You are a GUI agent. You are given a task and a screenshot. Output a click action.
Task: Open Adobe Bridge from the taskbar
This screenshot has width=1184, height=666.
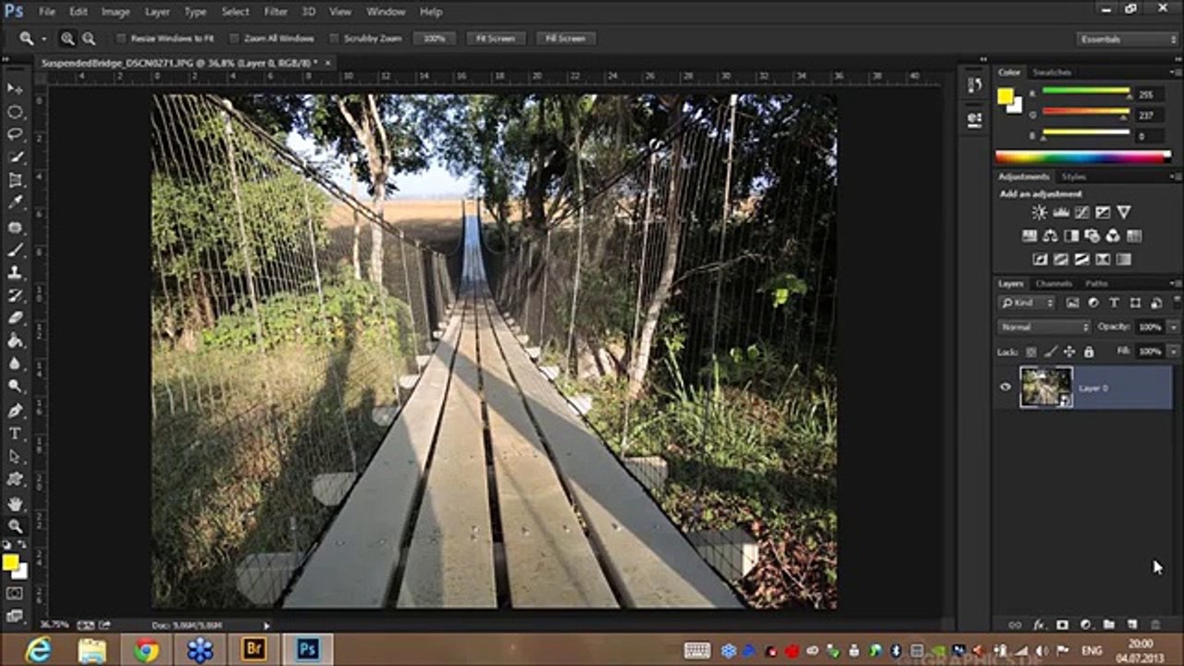[253, 649]
